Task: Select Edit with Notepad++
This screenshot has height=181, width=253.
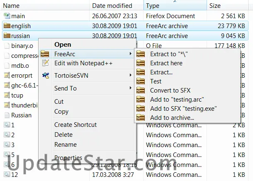Action: click(x=87, y=63)
